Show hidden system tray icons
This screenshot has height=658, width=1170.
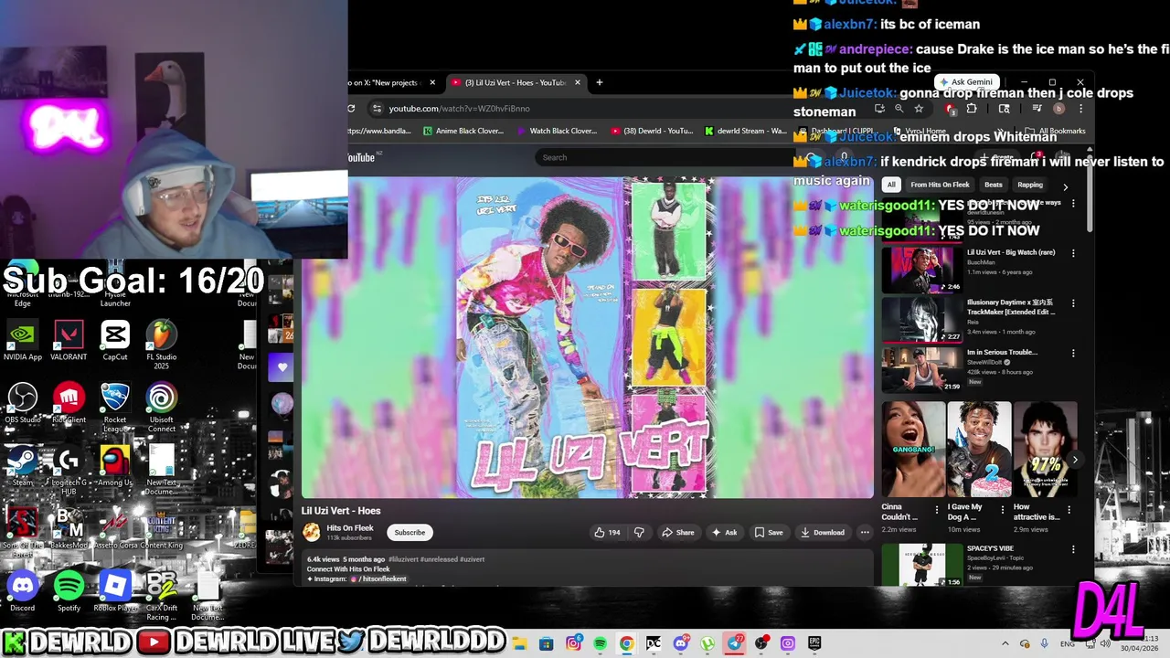1005,644
